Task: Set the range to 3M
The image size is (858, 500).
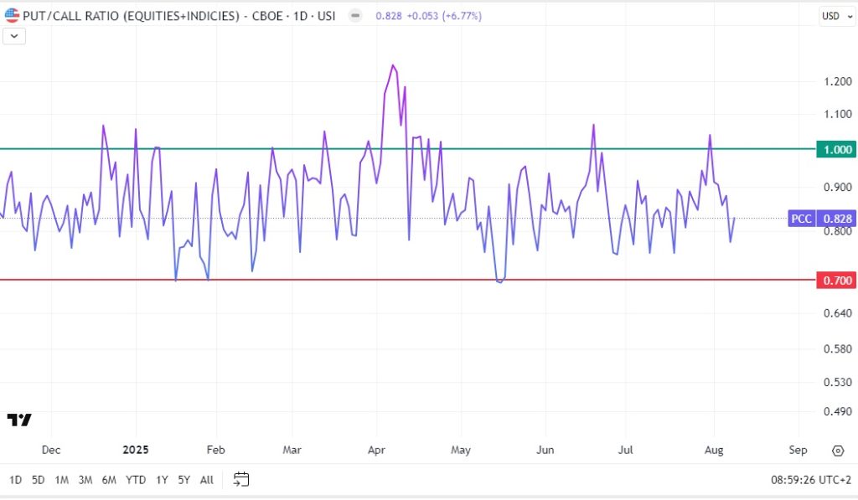Action: (x=85, y=480)
